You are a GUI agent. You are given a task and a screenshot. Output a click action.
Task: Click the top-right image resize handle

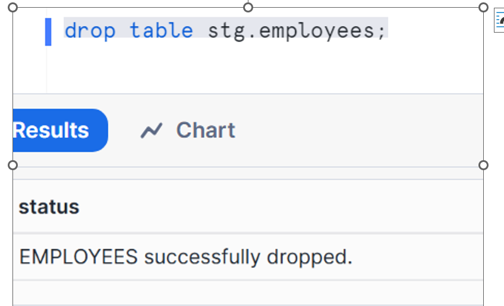pyautogui.click(x=483, y=7)
